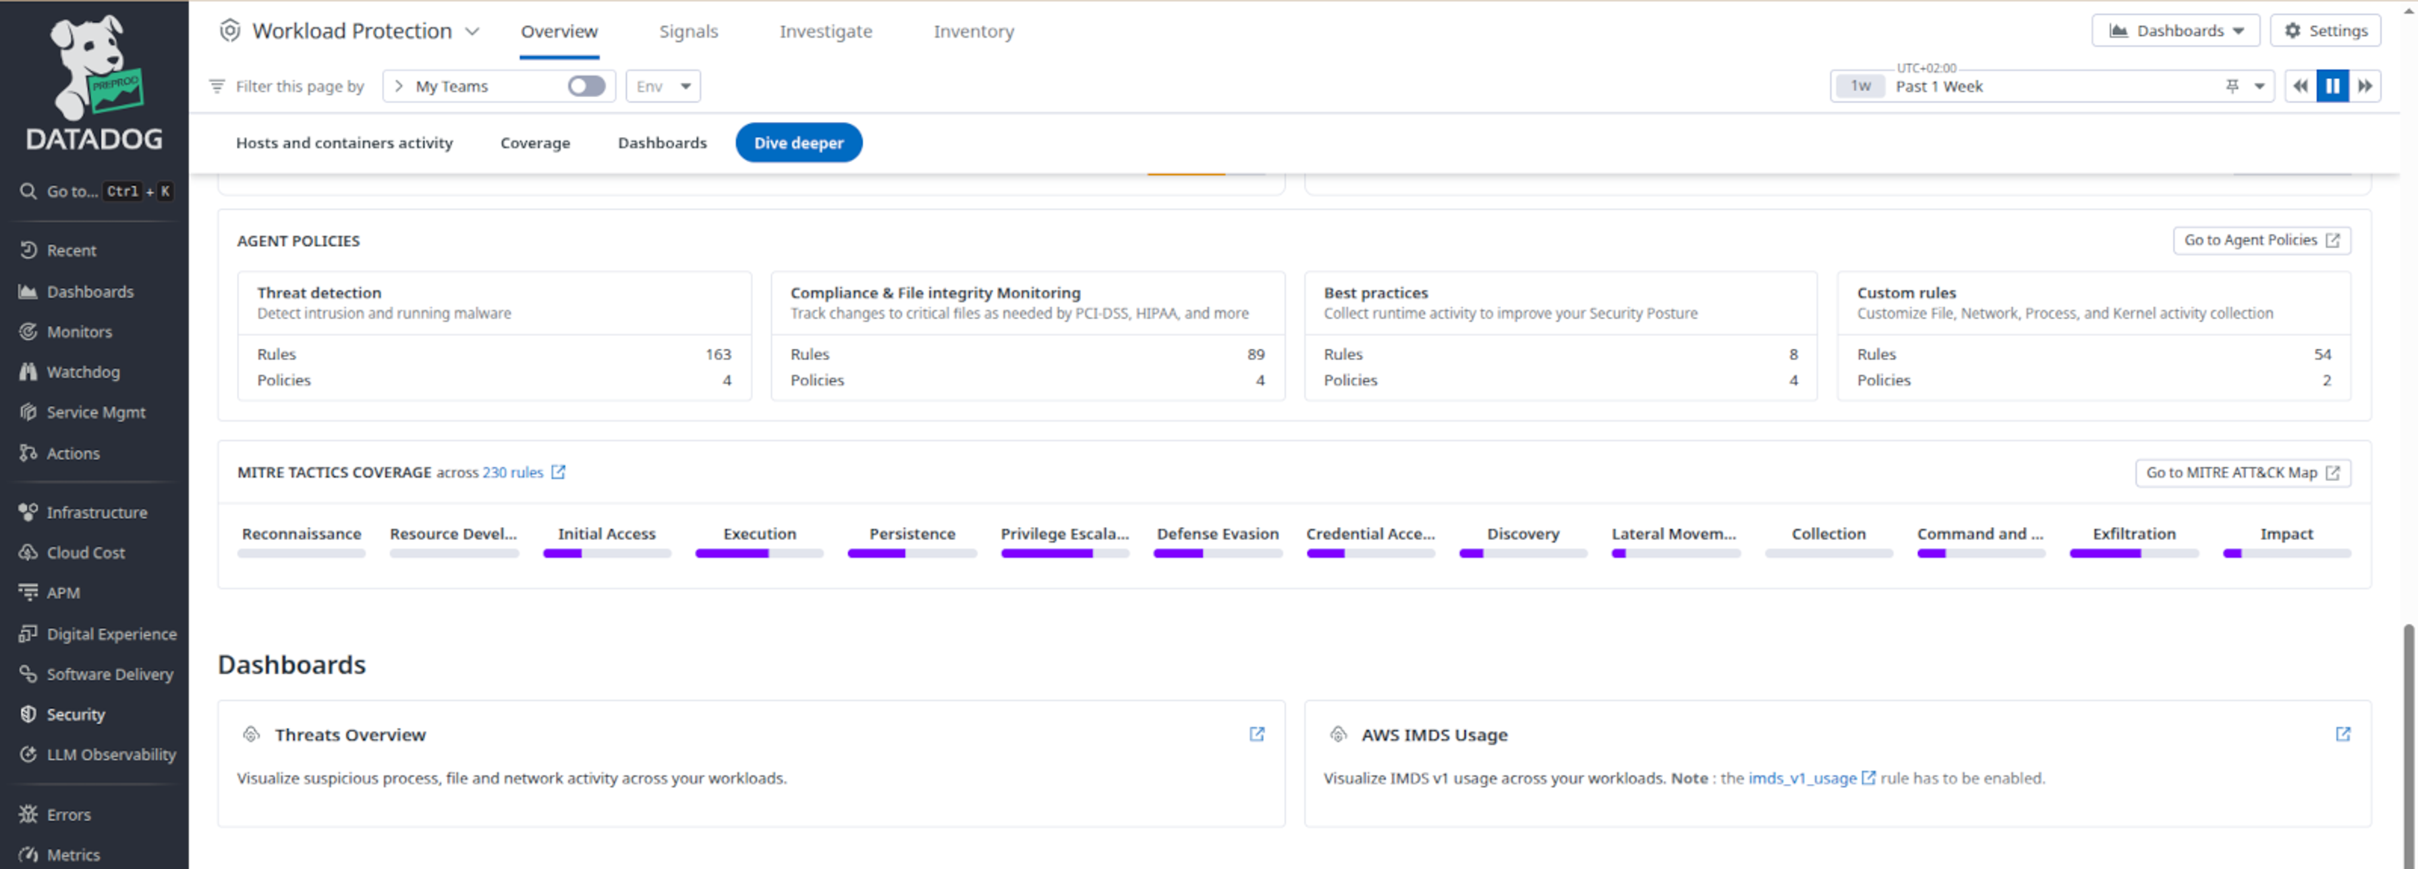
Task: Select LLM Observability in the navigation
Action: click(111, 754)
